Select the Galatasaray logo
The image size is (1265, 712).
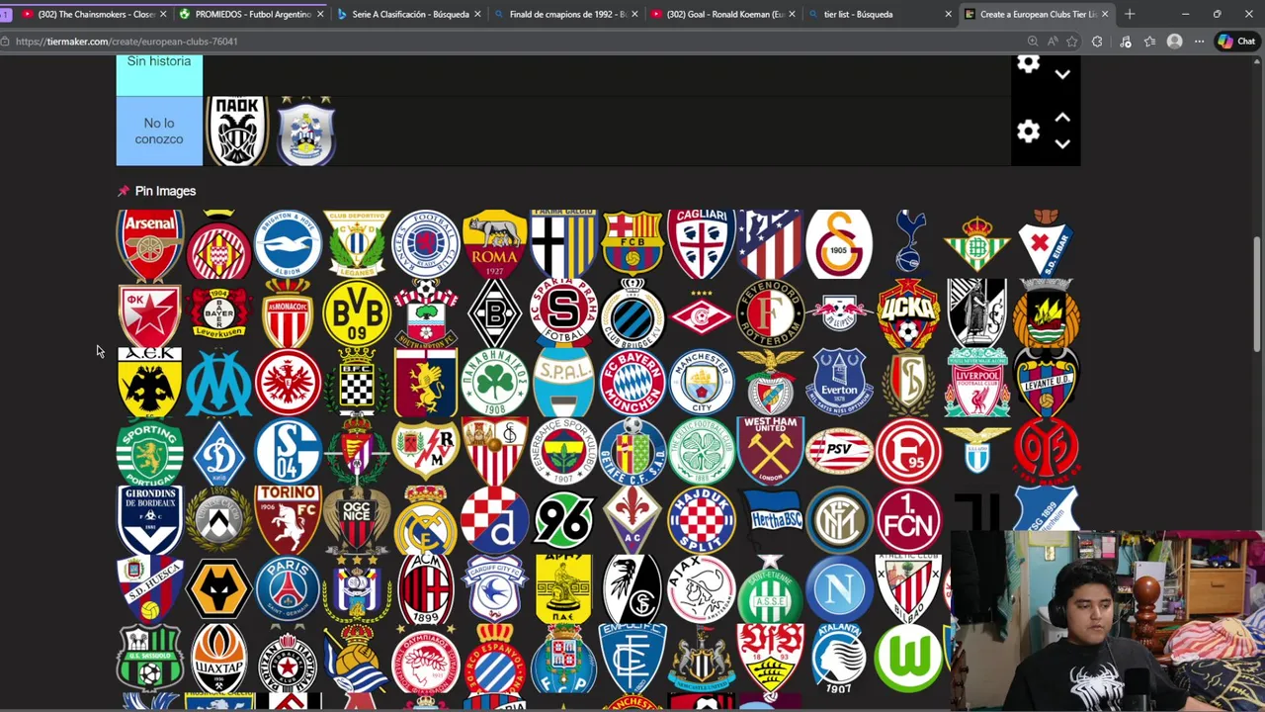[839, 244]
